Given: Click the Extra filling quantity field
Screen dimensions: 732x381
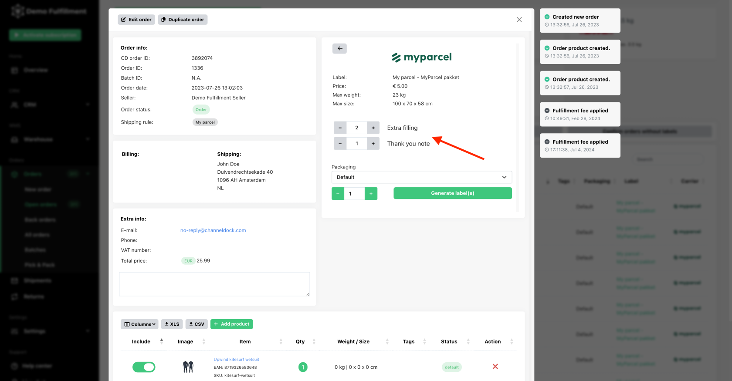Looking at the screenshot, I should click(x=357, y=128).
